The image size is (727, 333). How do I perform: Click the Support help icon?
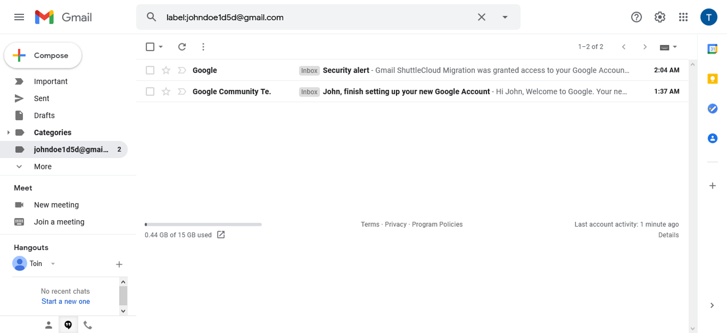point(636,17)
